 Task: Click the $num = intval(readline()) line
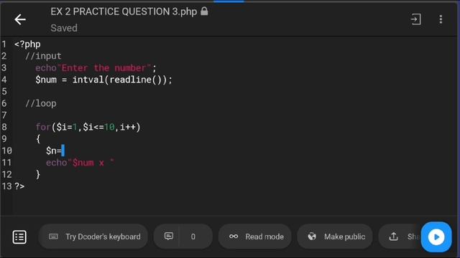103,80
